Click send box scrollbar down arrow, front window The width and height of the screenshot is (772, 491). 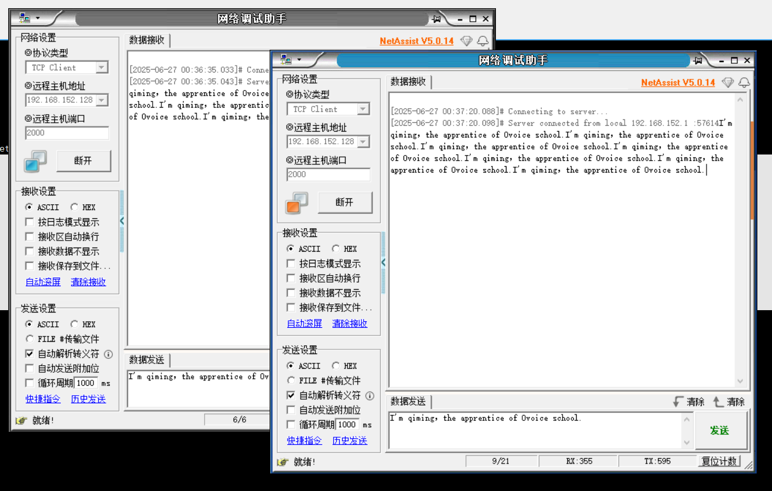(687, 443)
